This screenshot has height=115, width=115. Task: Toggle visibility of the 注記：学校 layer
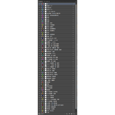(x=39, y=23)
